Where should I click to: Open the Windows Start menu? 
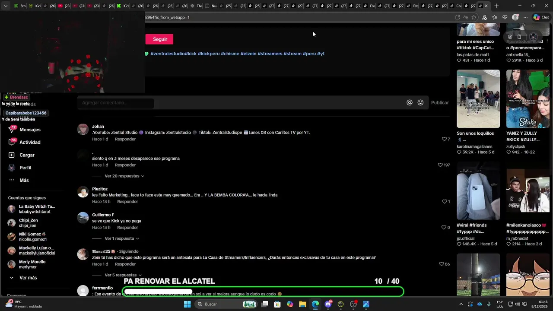[x=187, y=304]
